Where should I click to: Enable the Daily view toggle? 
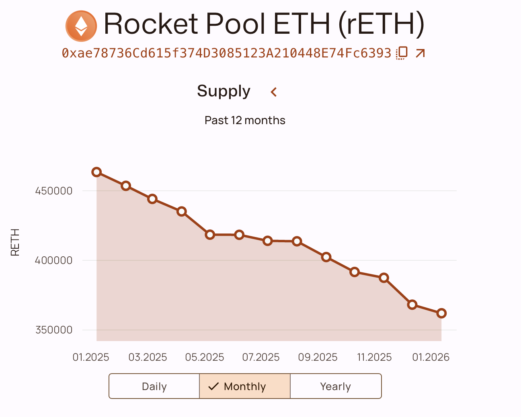pyautogui.click(x=154, y=386)
